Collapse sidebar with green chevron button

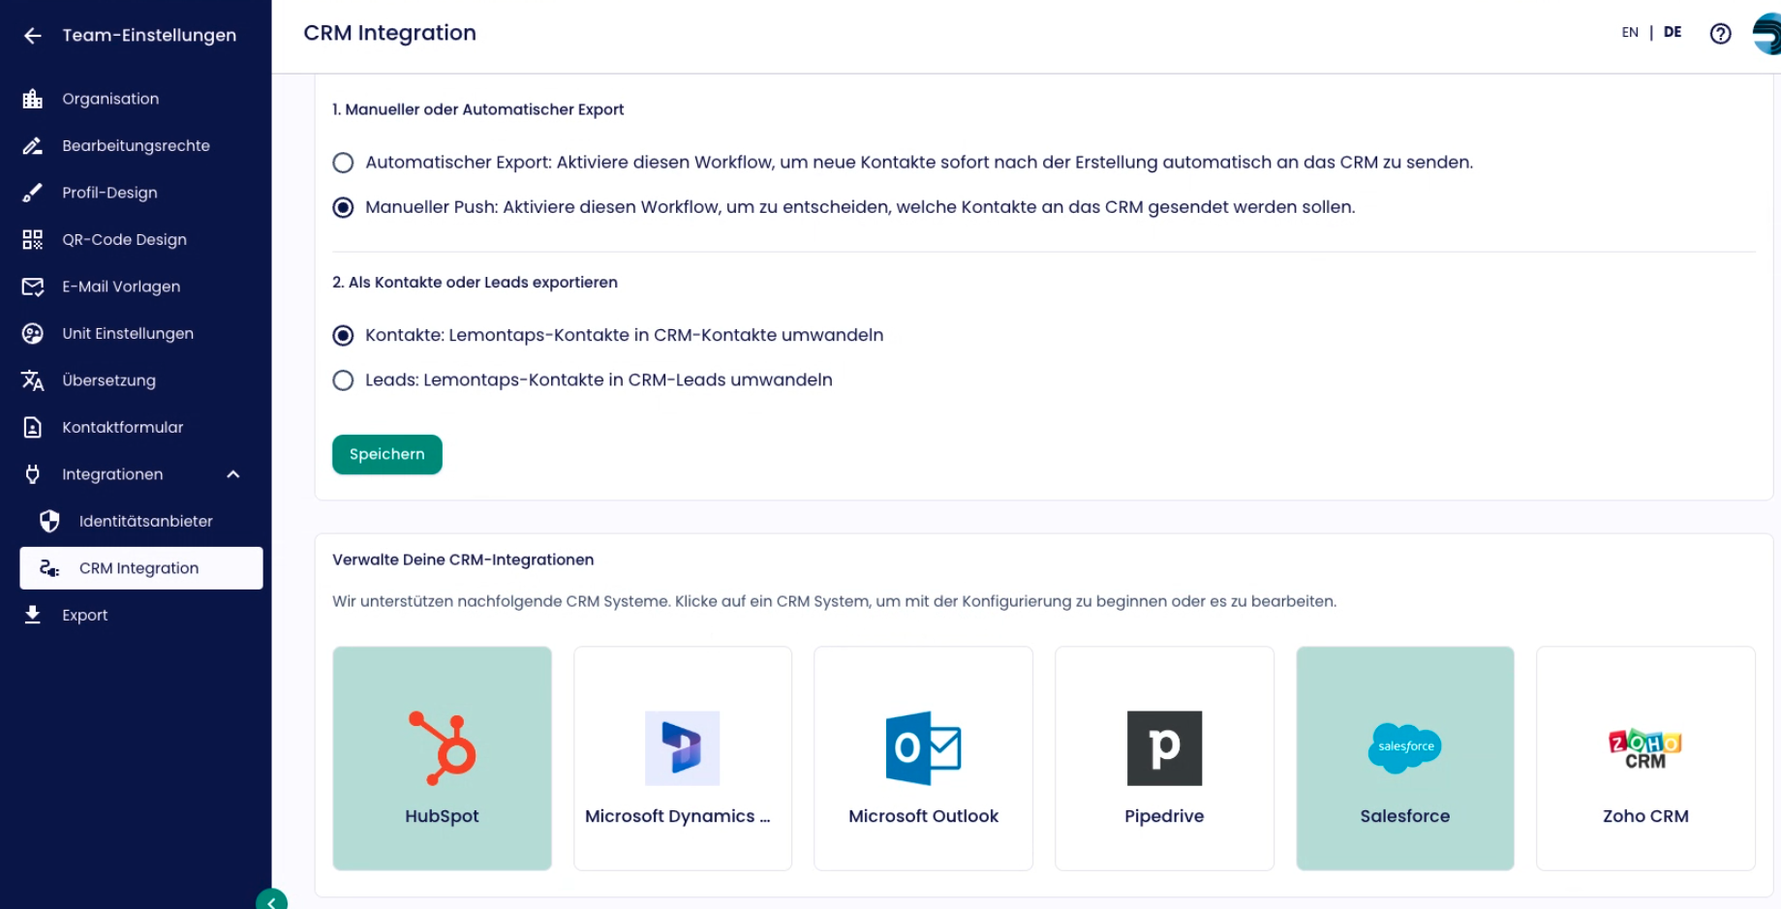coord(272,900)
